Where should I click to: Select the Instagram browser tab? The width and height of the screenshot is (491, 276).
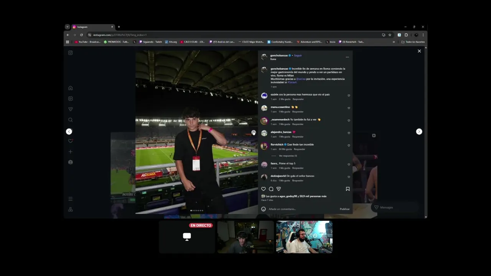click(x=93, y=27)
